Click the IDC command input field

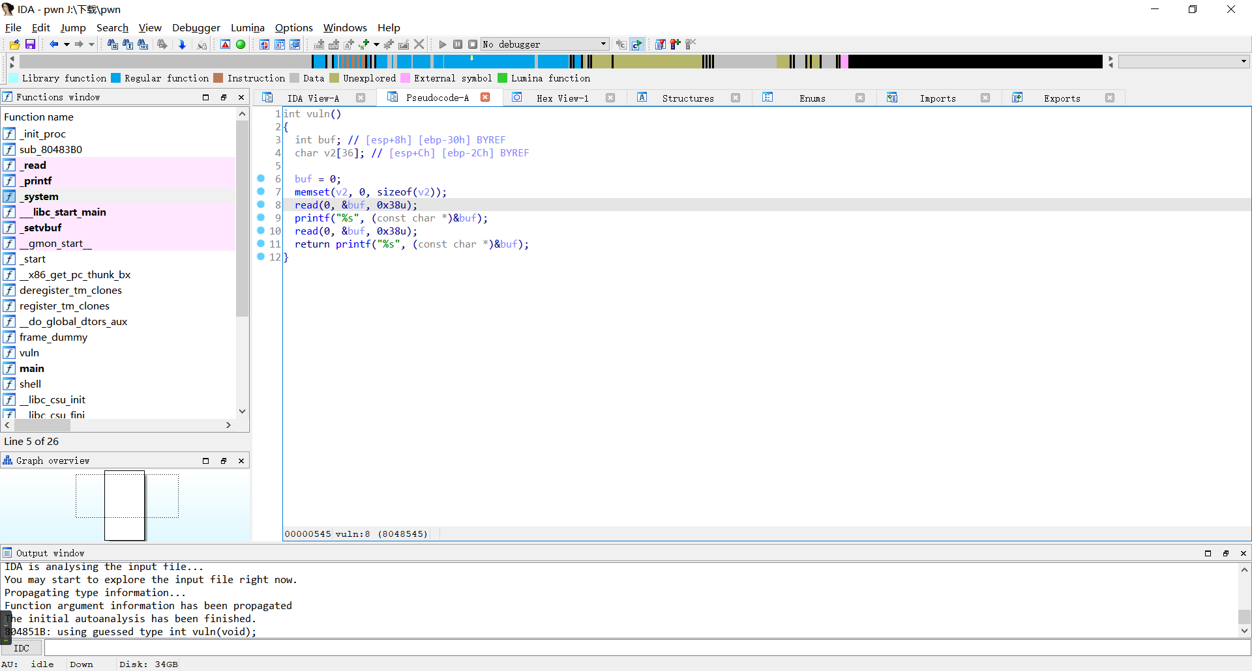pos(646,648)
